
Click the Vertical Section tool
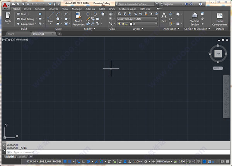click(195, 19)
